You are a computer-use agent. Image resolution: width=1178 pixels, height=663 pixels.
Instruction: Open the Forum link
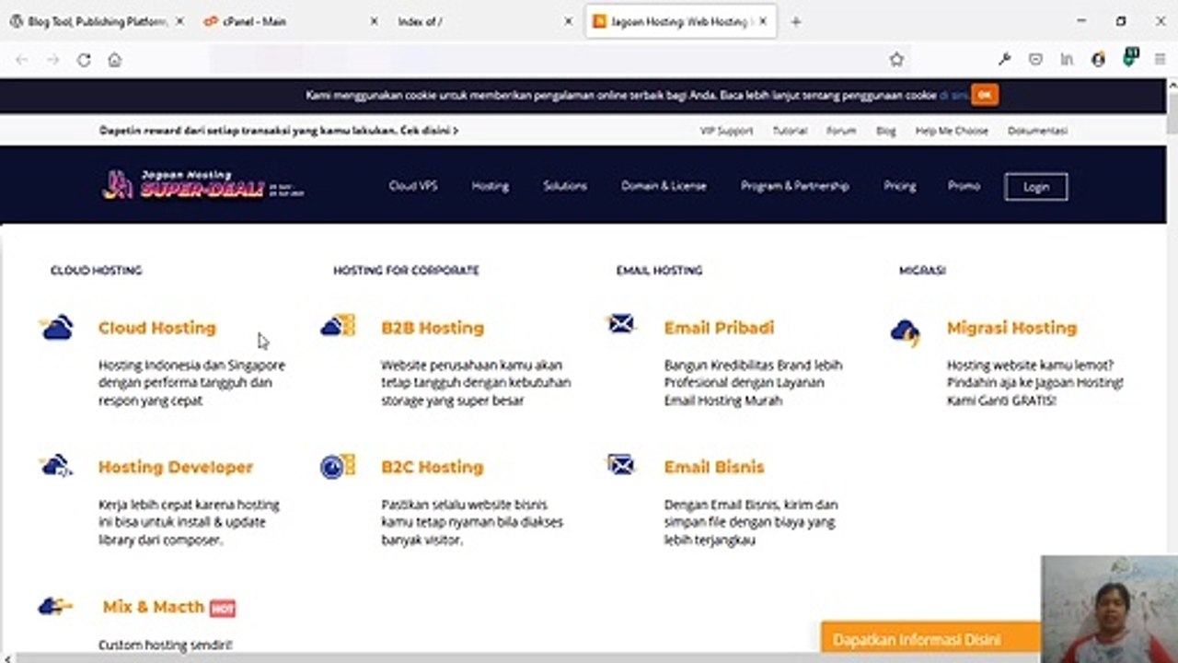[841, 131]
